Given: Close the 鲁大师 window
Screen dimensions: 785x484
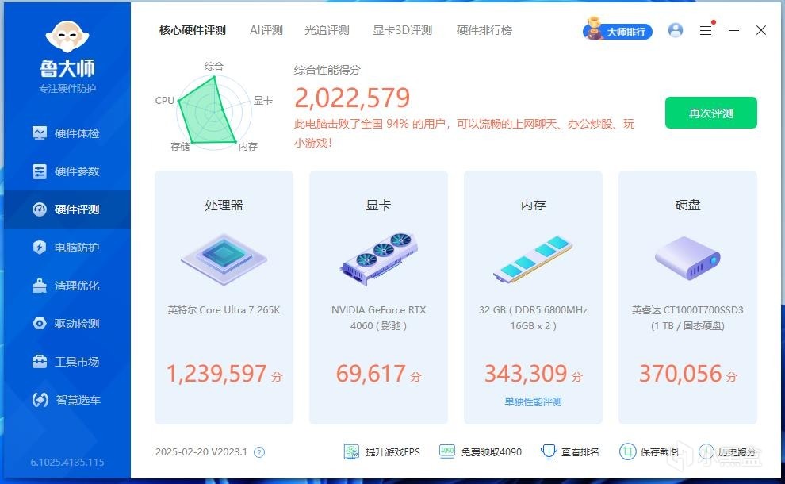Looking at the screenshot, I should (x=761, y=31).
